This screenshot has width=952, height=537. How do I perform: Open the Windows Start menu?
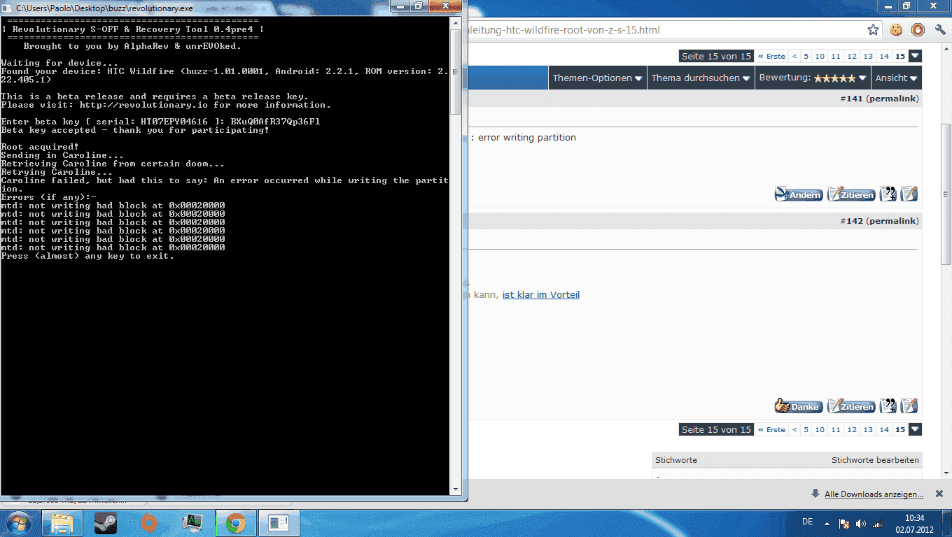pyautogui.click(x=17, y=522)
